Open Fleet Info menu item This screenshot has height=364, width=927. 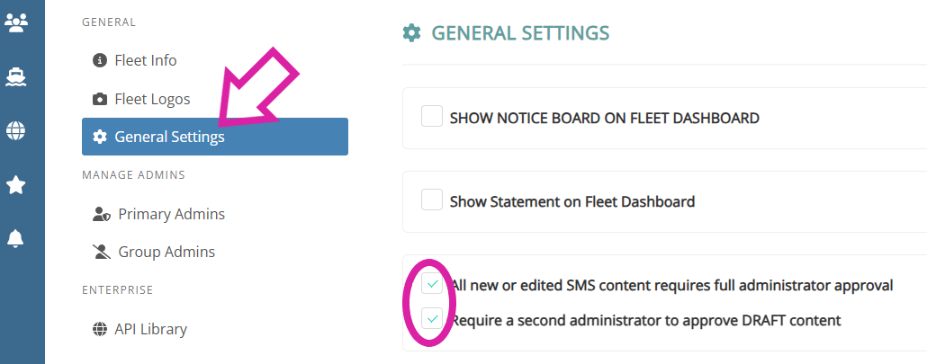tap(146, 60)
